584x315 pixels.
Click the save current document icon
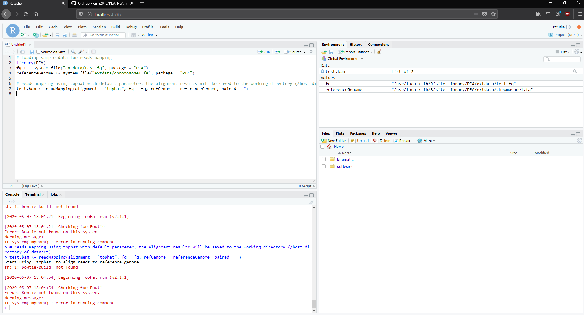[32, 52]
